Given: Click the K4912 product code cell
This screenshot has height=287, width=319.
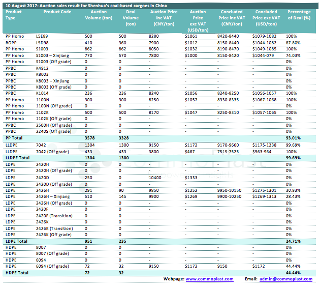Looking at the screenshot, I should [42, 68].
